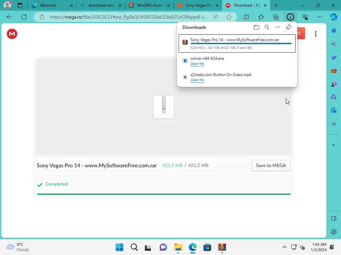Click the green completed progress bar
The image size is (341, 255).
(x=164, y=194)
